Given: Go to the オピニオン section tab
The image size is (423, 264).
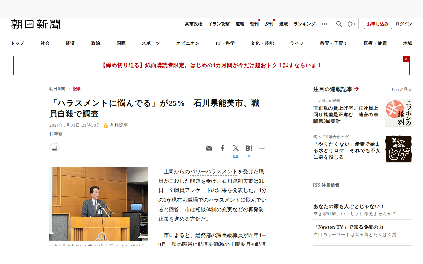Looking at the screenshot, I should (188, 43).
